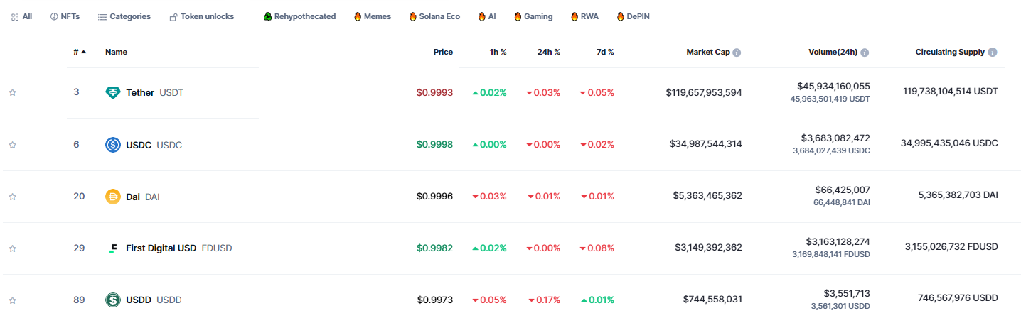Image resolution: width=1021 pixels, height=323 pixels.
Task: Sort table by Price column header
Action: (x=443, y=52)
